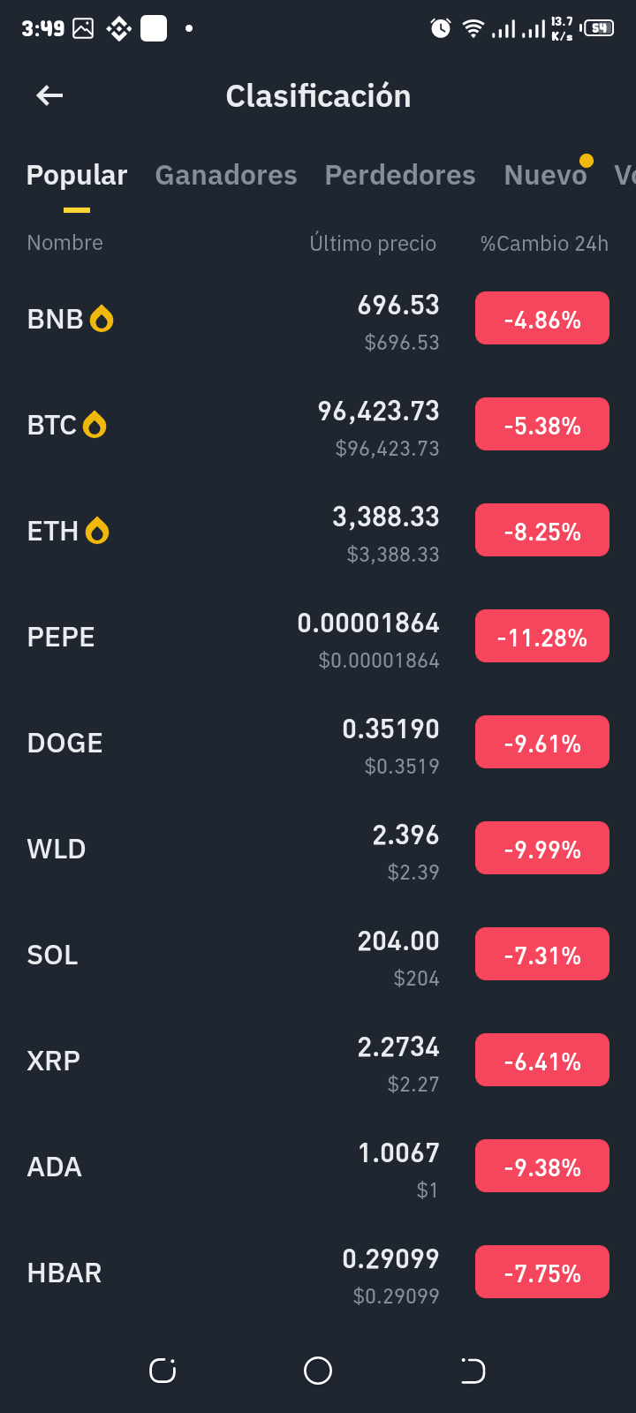636x1413 pixels.
Task: Tap the flame icon beside BTC
Action: 95,425
